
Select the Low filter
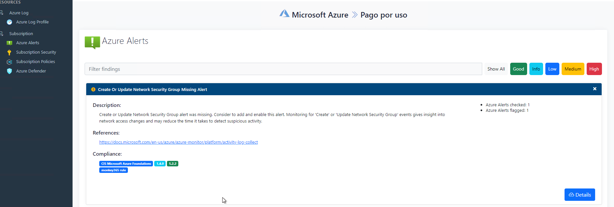pyautogui.click(x=552, y=69)
